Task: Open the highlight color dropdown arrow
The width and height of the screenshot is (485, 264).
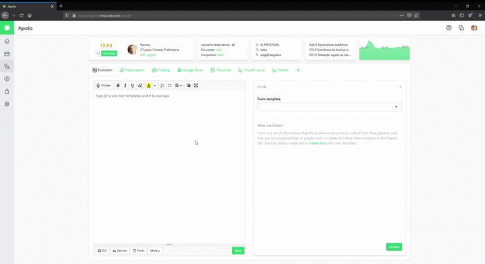Action: click(x=155, y=86)
